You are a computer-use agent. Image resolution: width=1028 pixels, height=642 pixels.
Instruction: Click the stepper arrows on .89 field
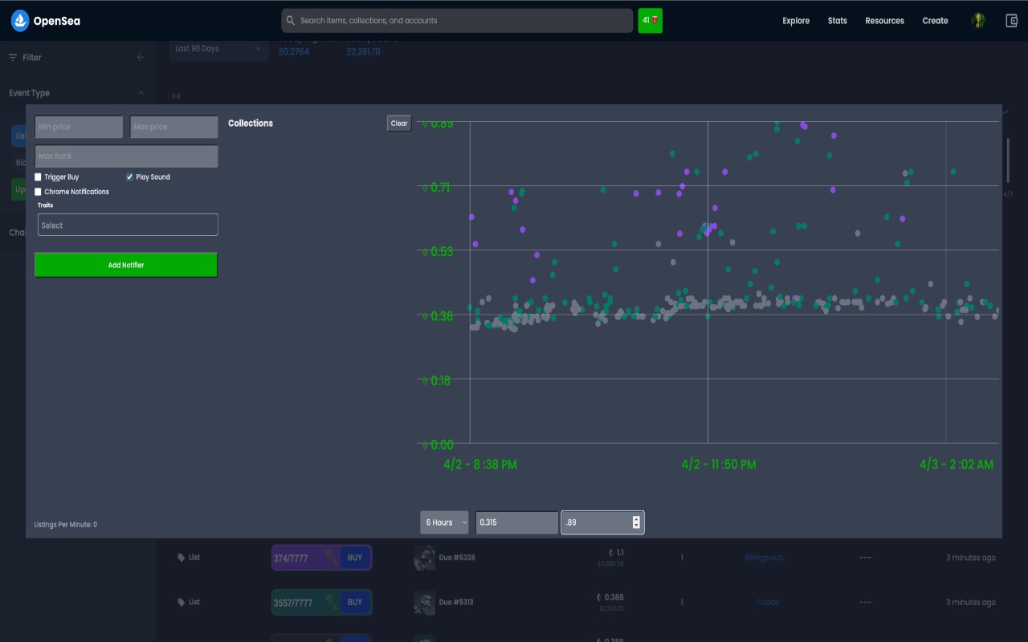636,522
